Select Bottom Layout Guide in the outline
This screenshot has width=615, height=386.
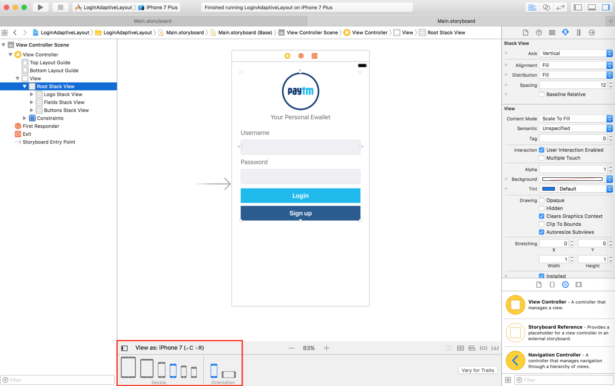50,71
